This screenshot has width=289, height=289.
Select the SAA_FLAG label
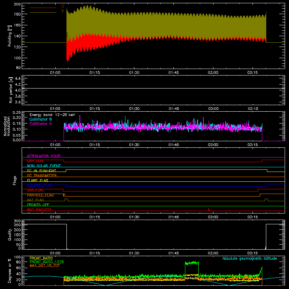35,190
